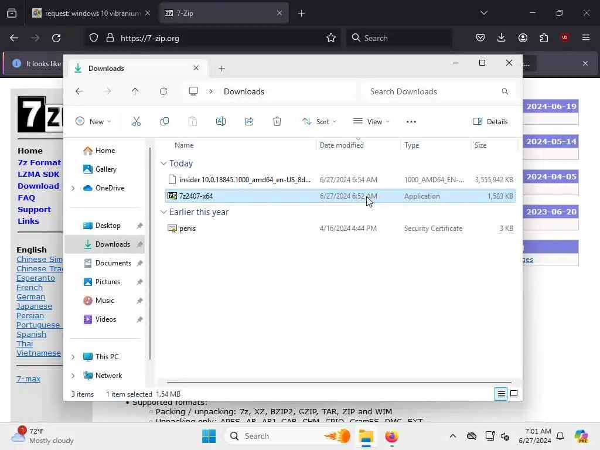
Task: Open the New item dropdown
Action: click(x=93, y=122)
